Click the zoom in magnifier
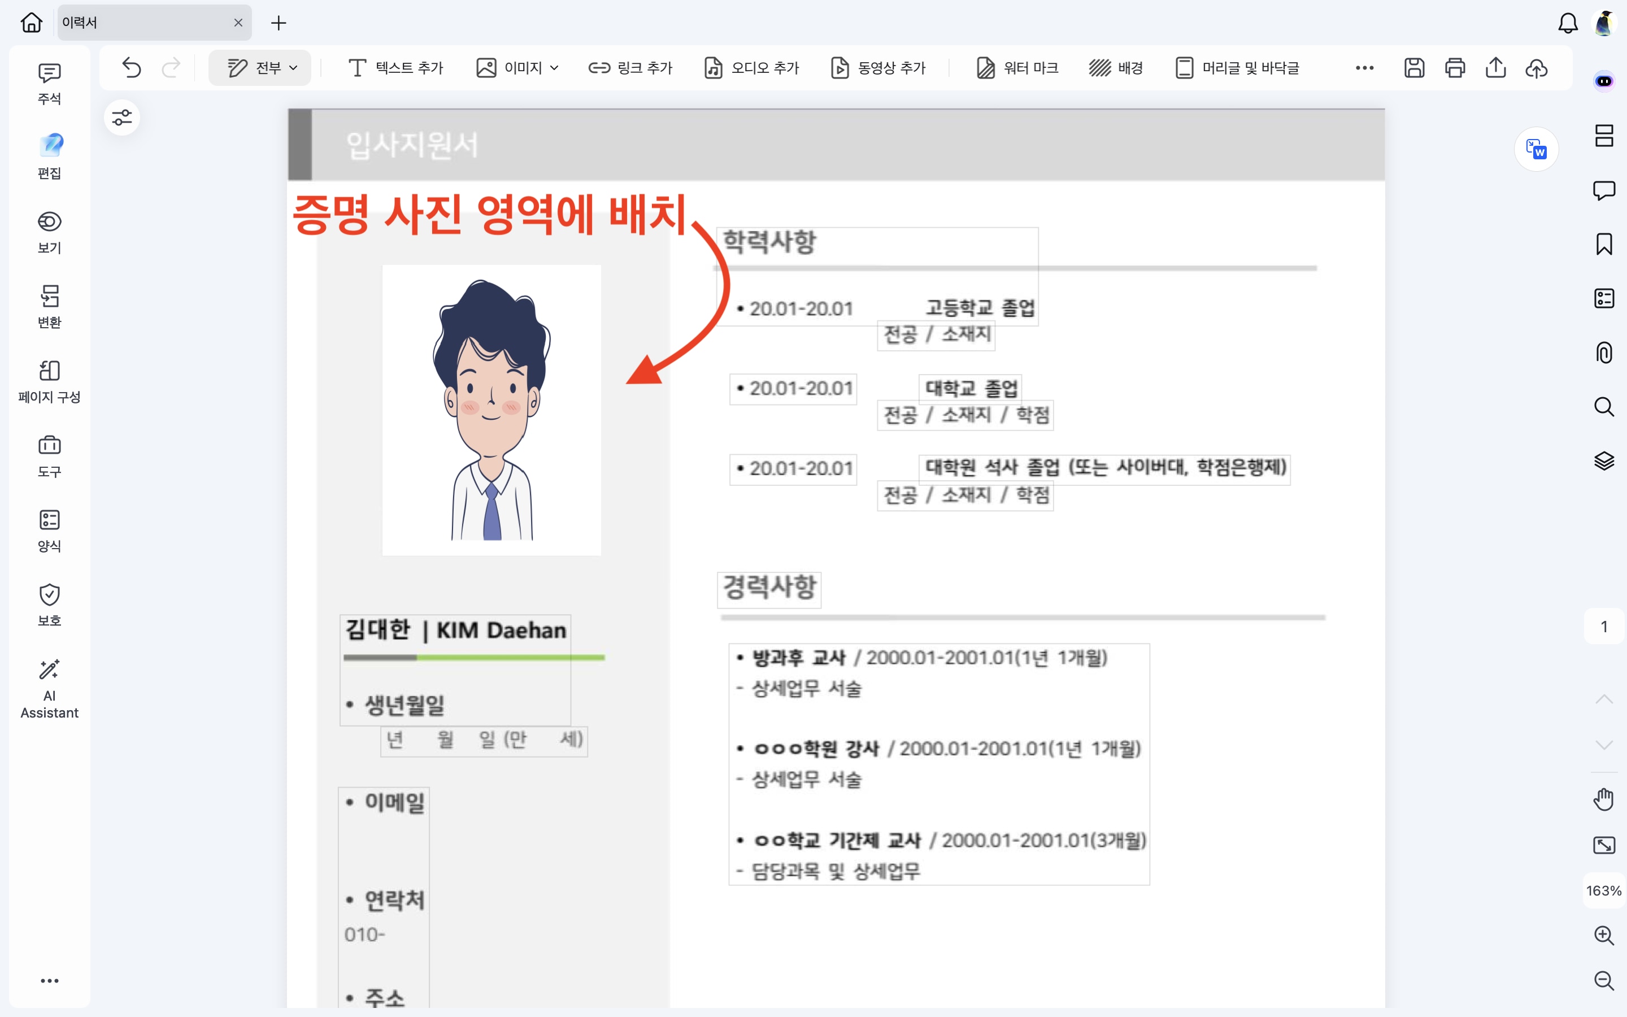1627x1017 pixels. point(1603,935)
